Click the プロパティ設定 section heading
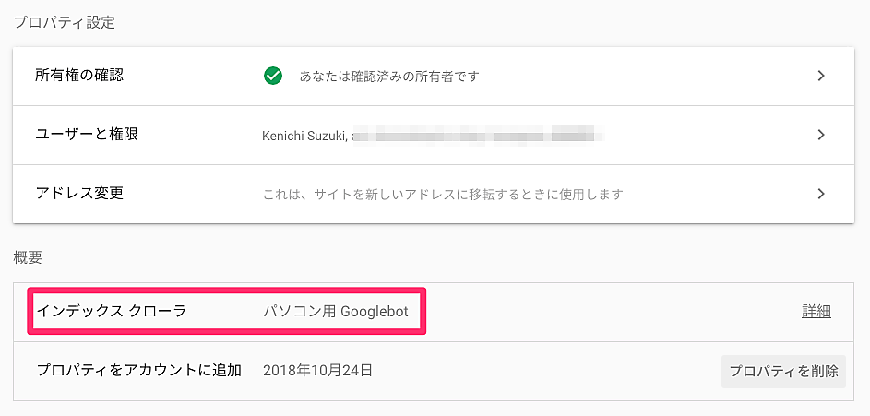 pos(65,22)
